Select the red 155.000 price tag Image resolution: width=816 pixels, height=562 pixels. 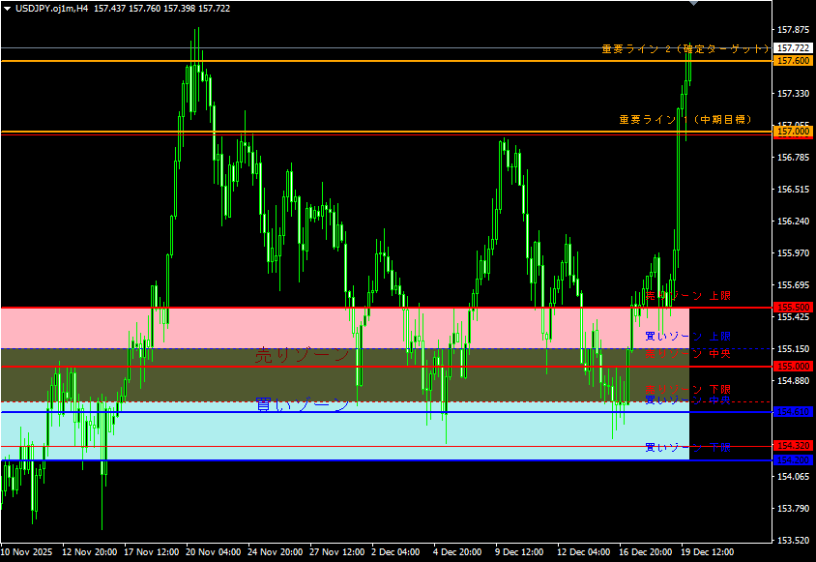coord(793,367)
